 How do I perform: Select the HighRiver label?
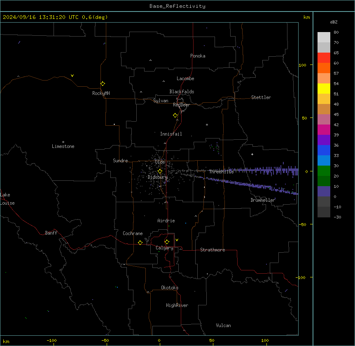pyautogui.click(x=177, y=305)
